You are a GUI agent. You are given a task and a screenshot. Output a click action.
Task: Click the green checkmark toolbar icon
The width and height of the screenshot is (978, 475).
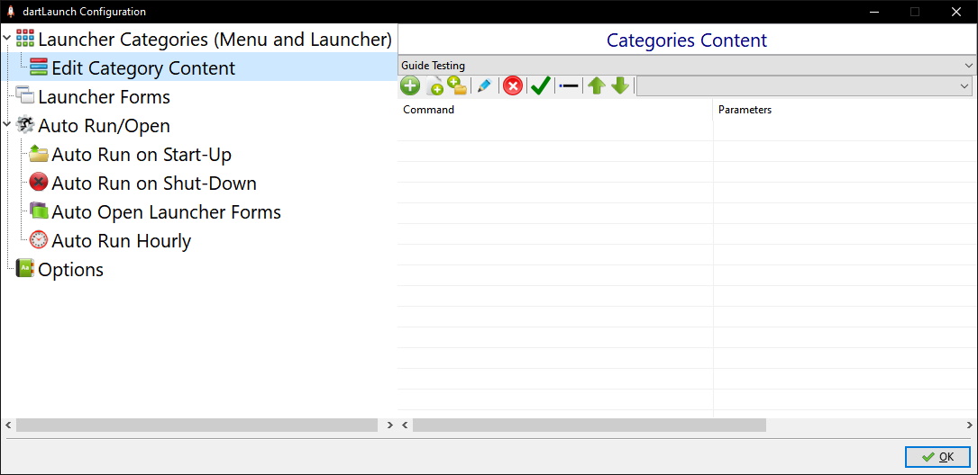click(x=540, y=85)
